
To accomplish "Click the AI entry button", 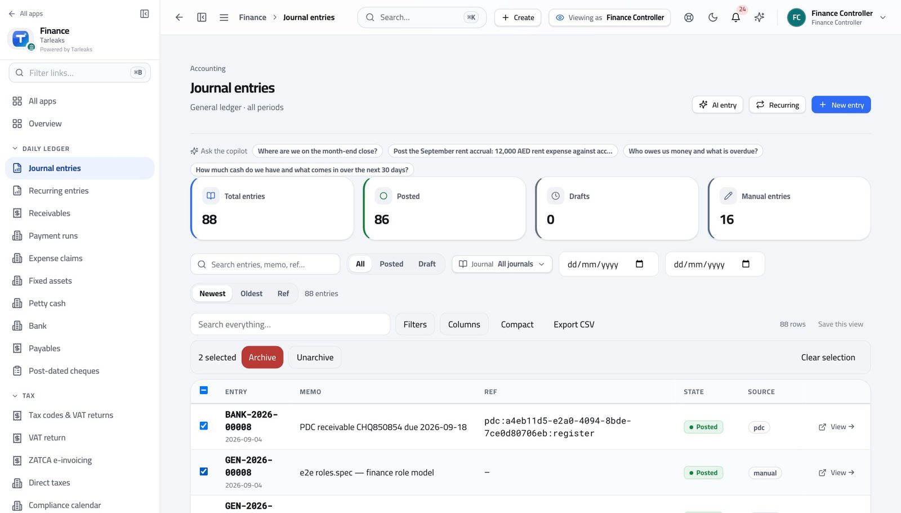I will click(717, 105).
